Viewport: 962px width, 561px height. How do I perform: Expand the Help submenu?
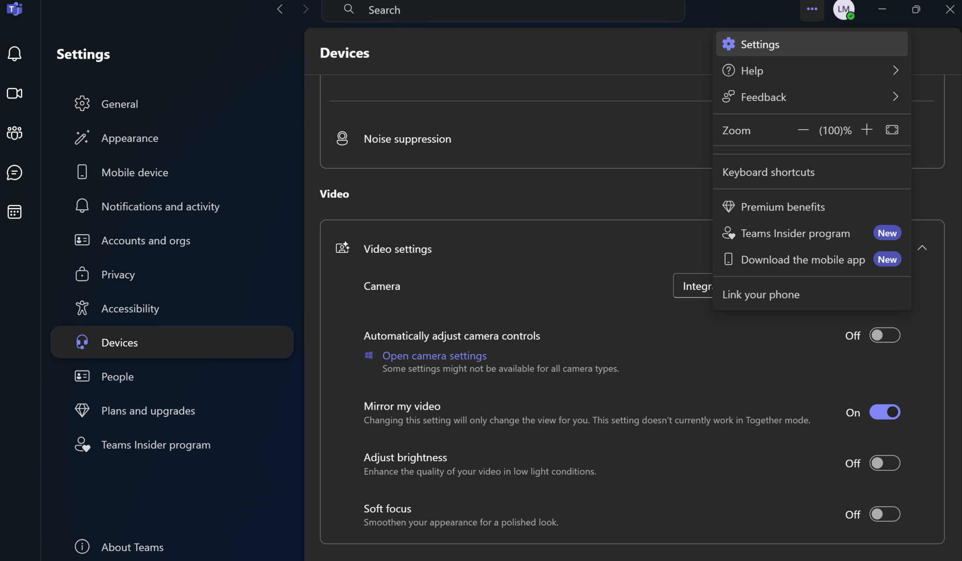tap(811, 70)
